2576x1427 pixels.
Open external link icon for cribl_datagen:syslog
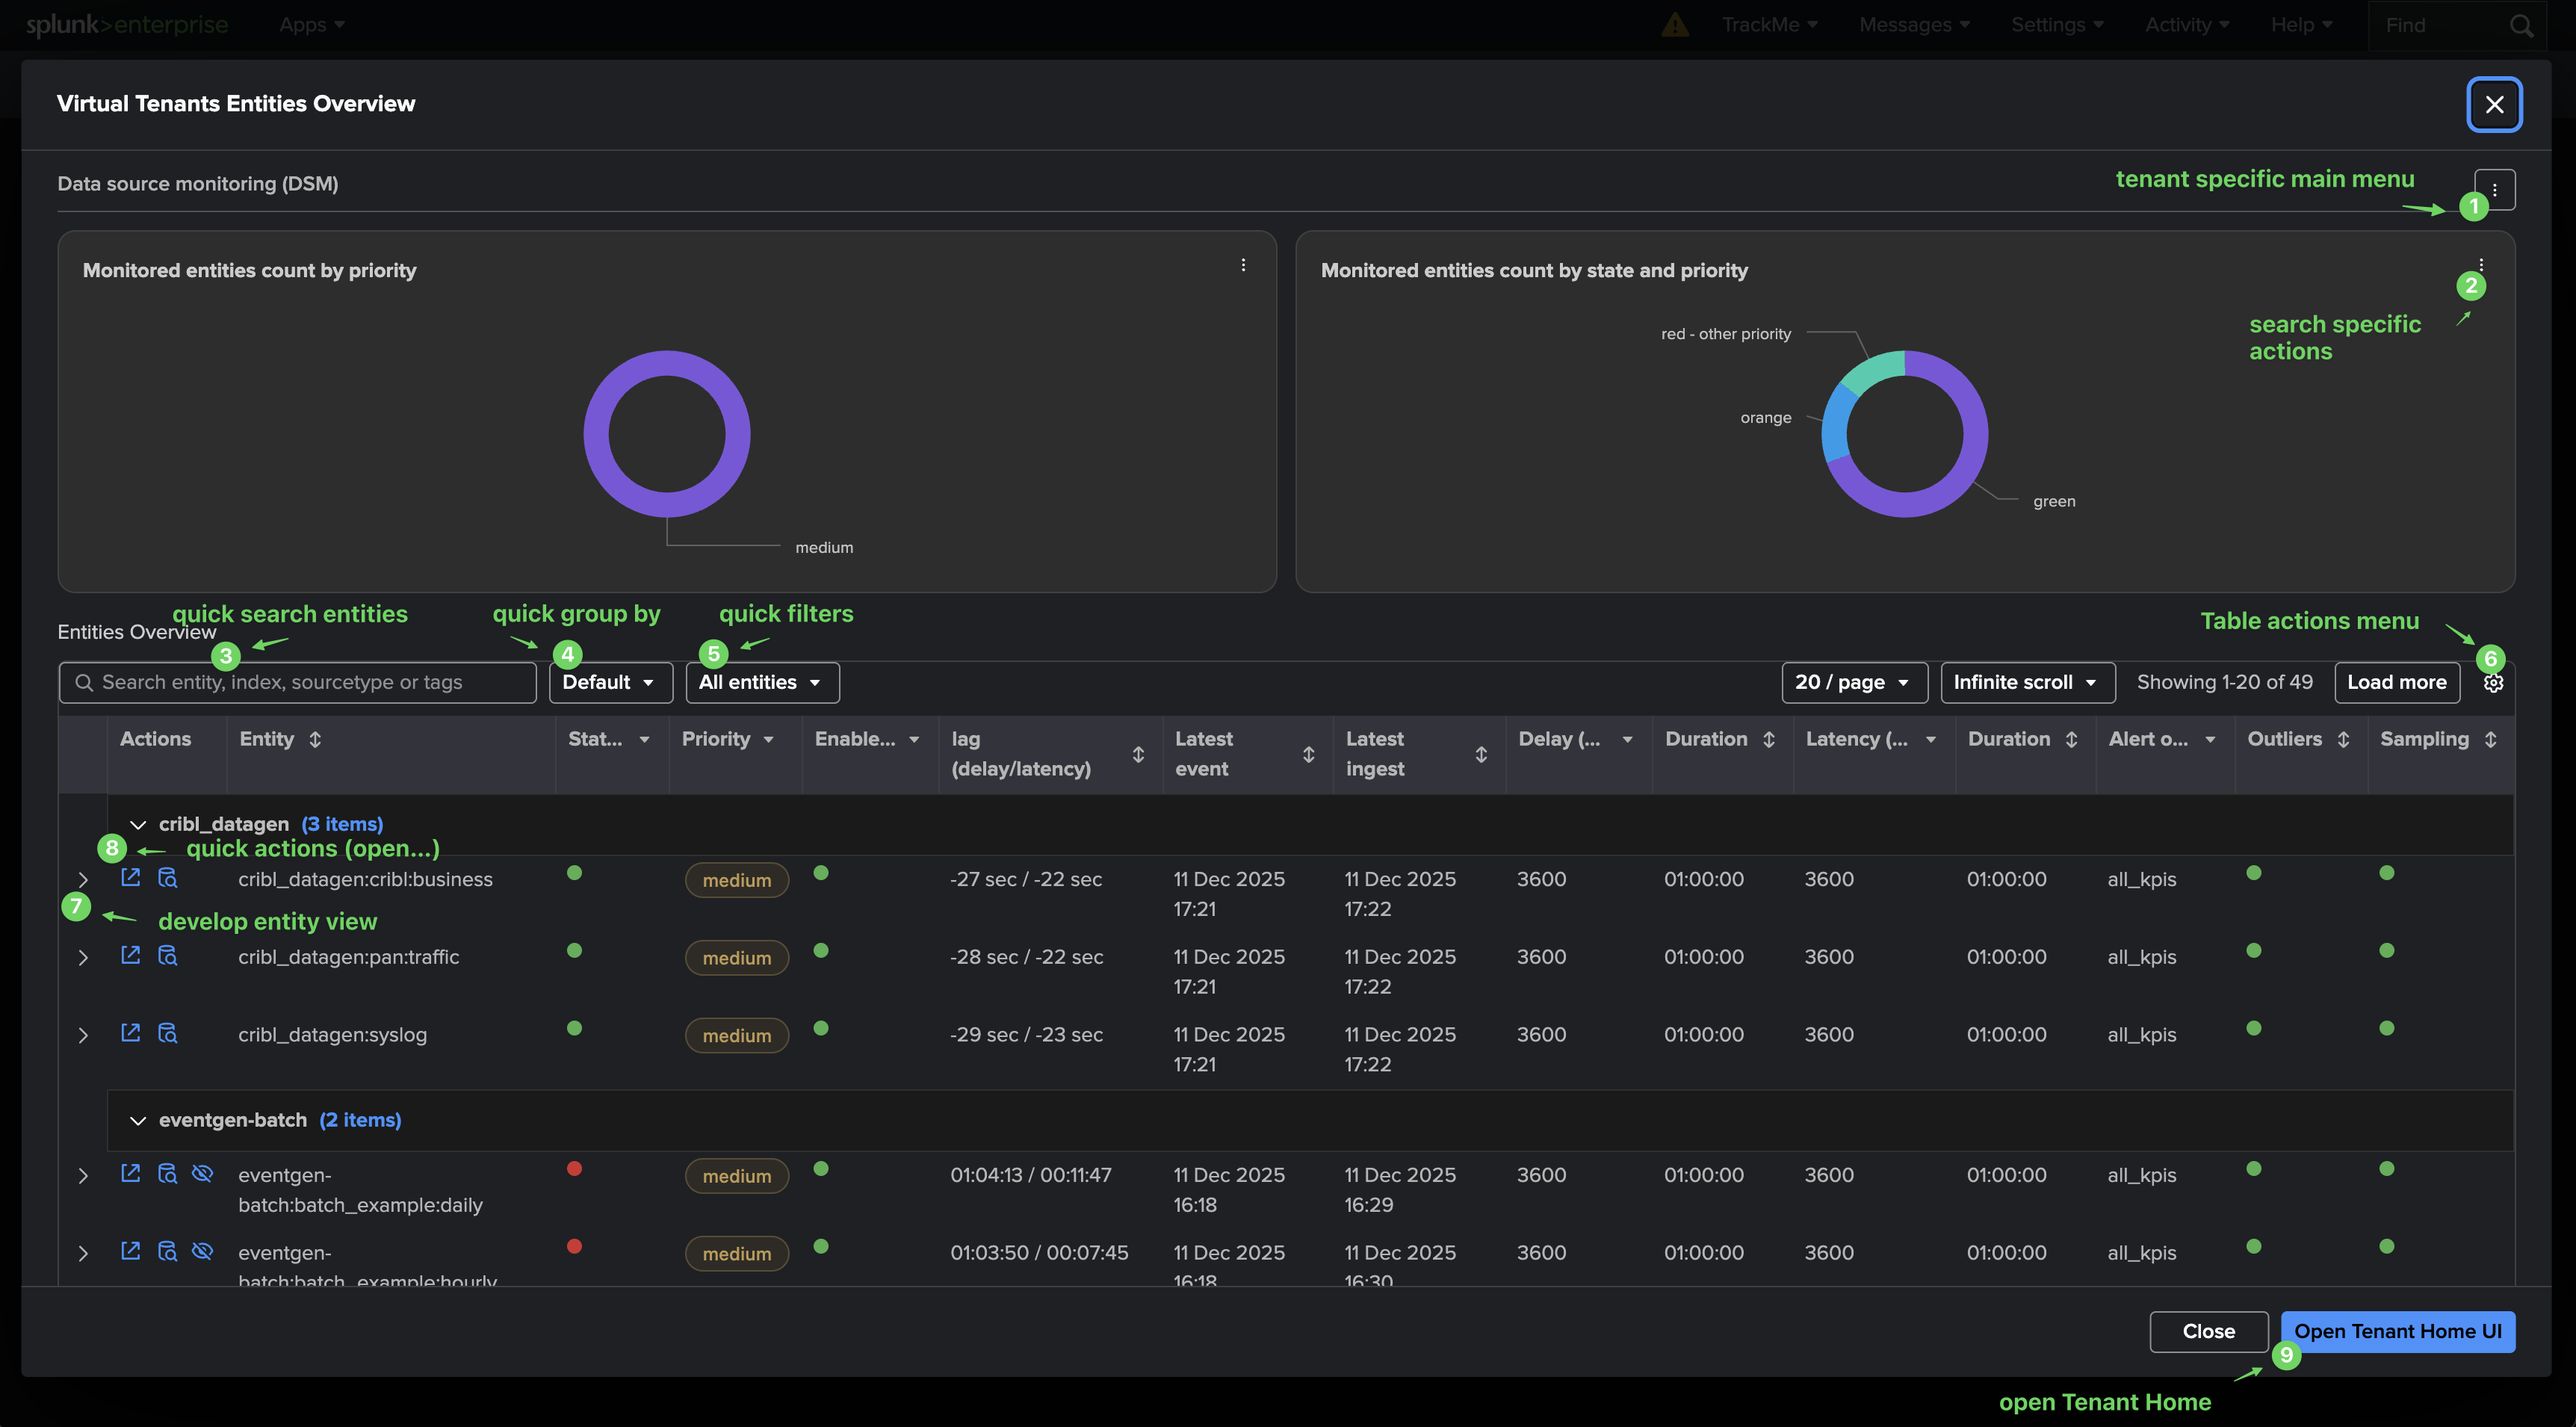click(x=130, y=1033)
